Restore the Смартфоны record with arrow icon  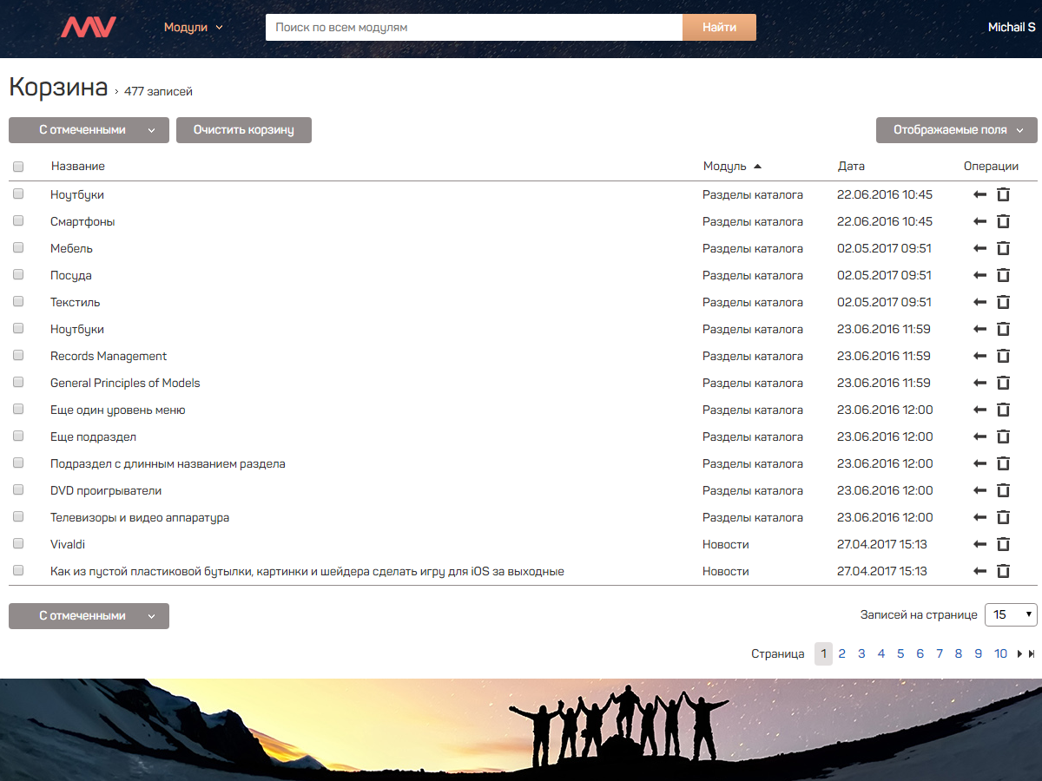980,222
